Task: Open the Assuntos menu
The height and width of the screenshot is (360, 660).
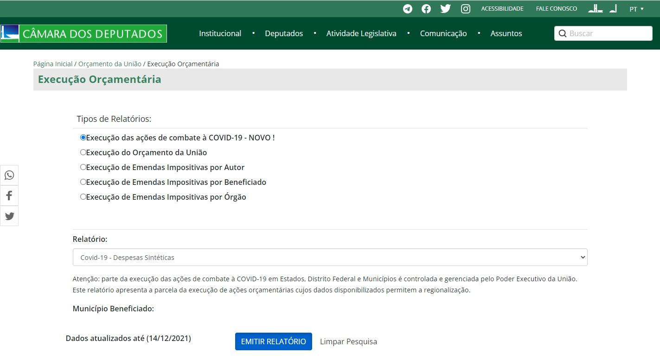Action: point(506,33)
